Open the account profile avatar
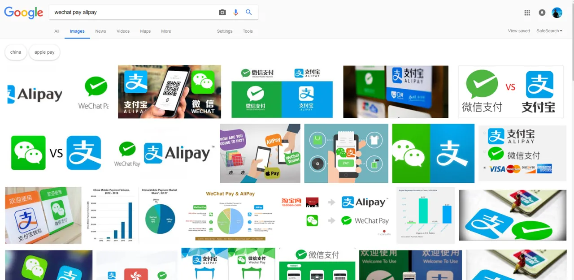This screenshot has height=280, width=574. tap(557, 13)
